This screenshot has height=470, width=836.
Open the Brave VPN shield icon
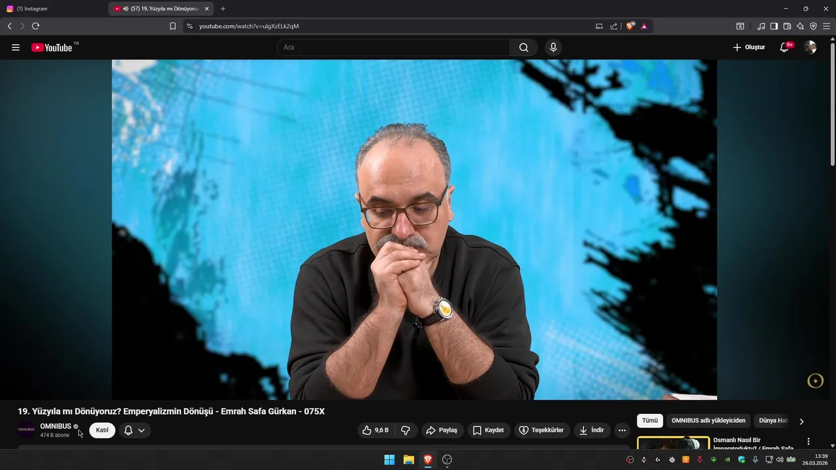[x=813, y=26]
